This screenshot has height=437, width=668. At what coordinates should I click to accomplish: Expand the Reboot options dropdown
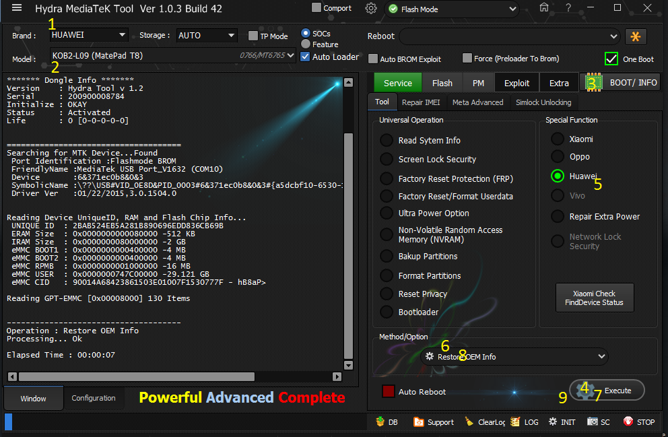[510, 36]
